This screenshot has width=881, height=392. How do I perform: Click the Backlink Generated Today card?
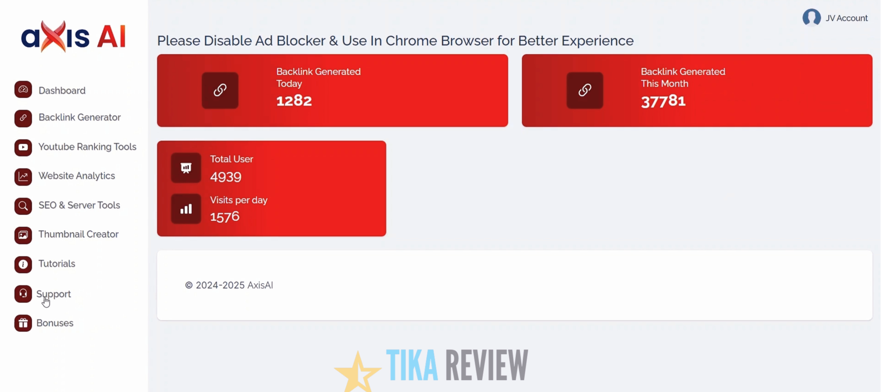click(332, 90)
